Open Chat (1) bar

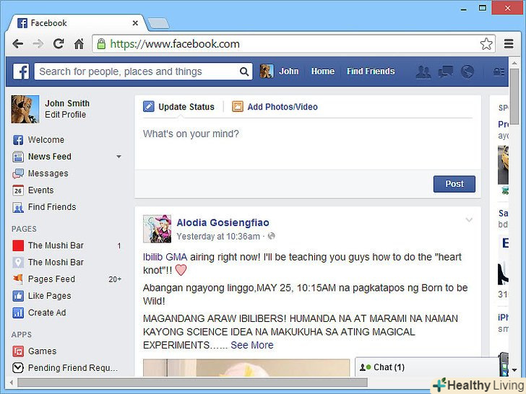coord(426,367)
